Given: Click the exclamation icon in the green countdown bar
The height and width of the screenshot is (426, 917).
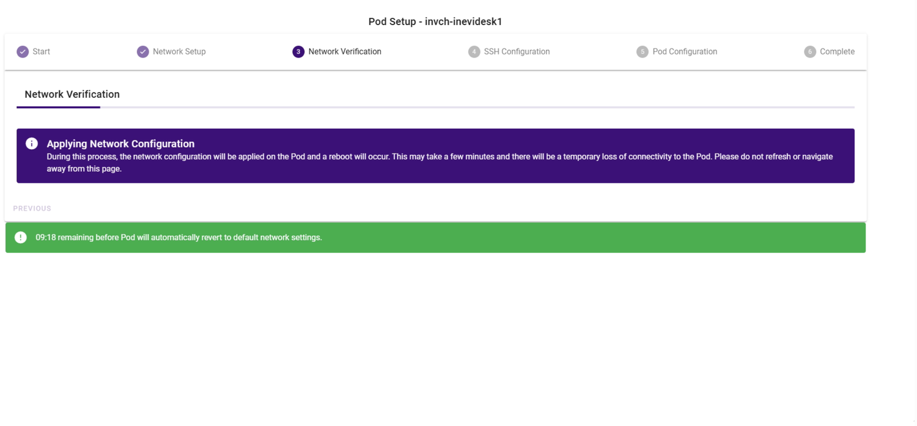Looking at the screenshot, I should tap(20, 237).
